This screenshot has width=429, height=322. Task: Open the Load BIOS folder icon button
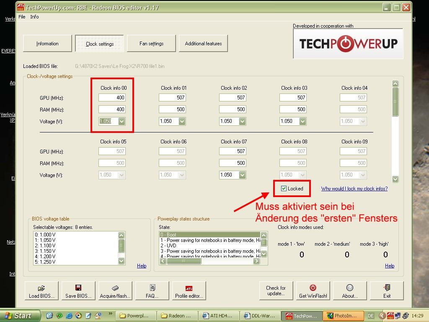(41, 291)
